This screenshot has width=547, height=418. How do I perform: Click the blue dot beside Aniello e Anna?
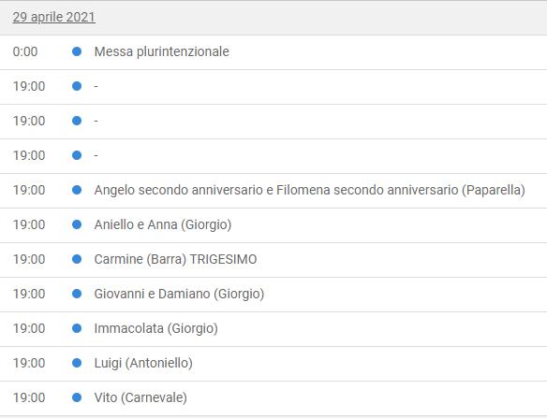tap(77, 224)
